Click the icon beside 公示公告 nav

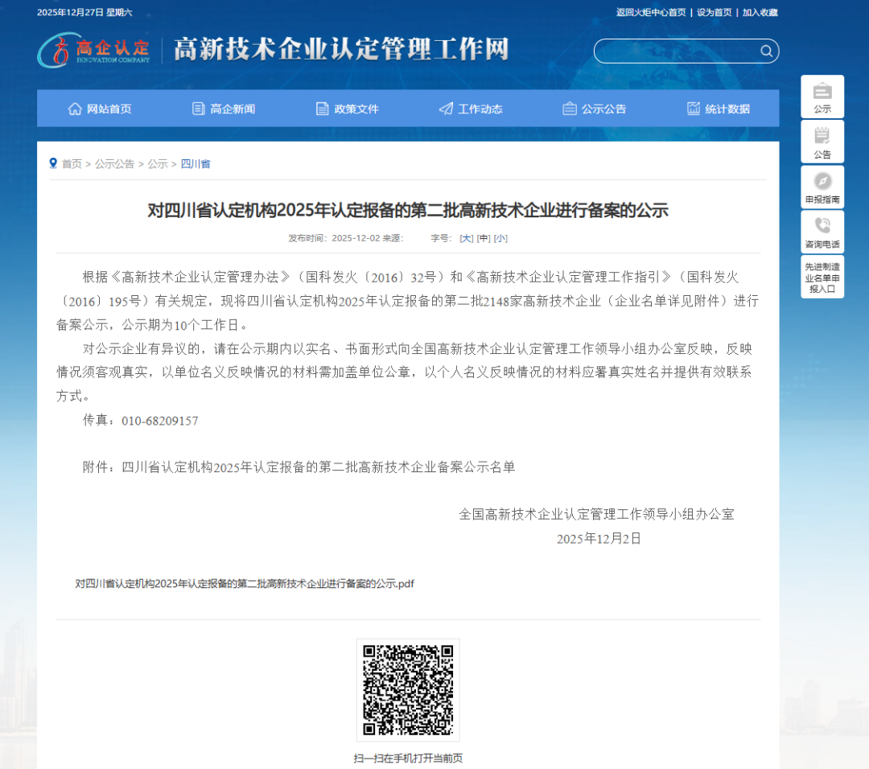569,109
